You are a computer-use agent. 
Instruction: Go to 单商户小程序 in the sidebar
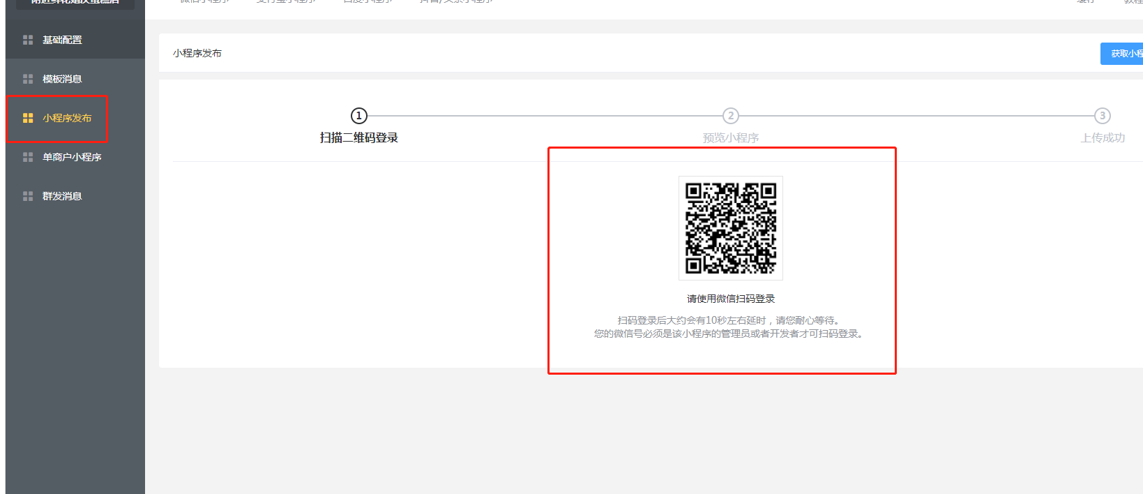(x=75, y=157)
